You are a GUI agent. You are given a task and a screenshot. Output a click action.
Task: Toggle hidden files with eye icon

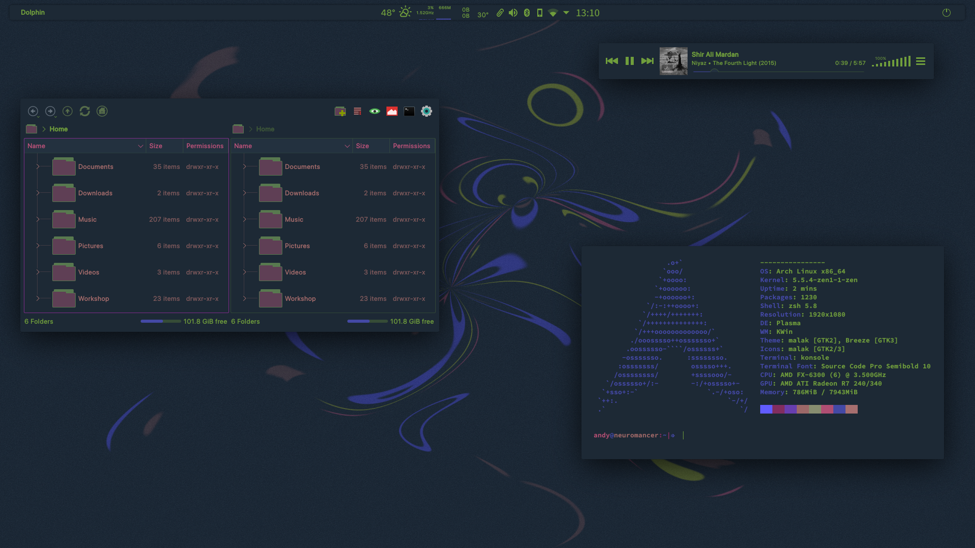coord(375,111)
